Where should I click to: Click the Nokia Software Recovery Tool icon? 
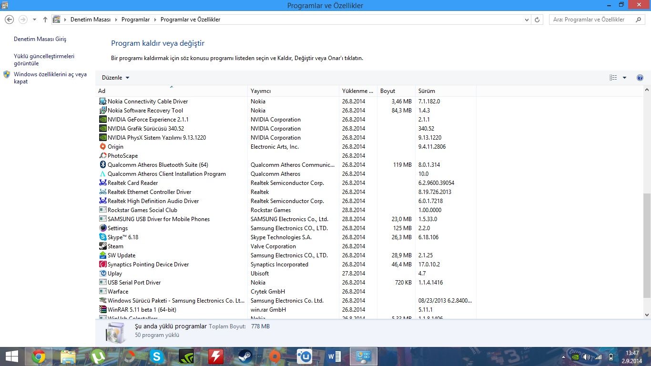pos(102,111)
